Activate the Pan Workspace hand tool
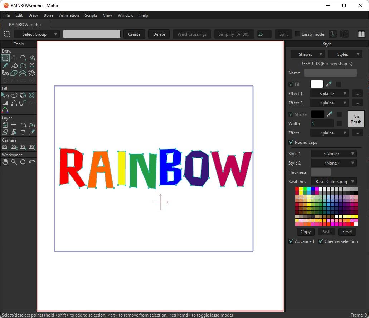This screenshot has width=369, height=318. coord(5,162)
